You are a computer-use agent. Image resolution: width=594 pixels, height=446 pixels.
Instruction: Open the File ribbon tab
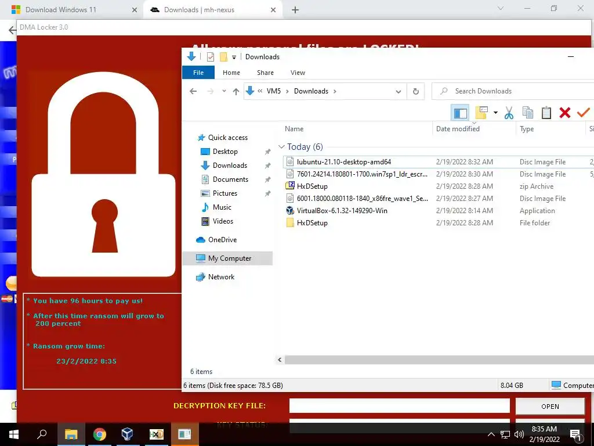pos(198,73)
